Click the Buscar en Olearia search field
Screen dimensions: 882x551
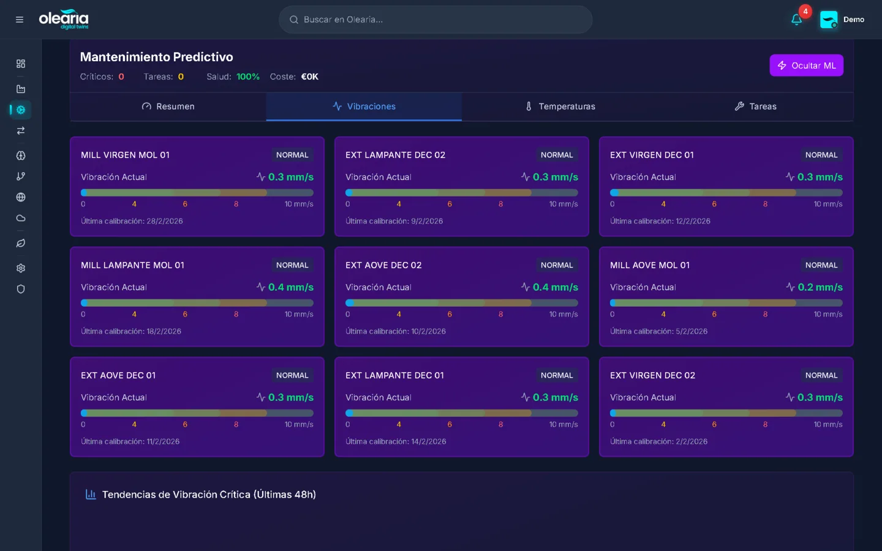click(x=435, y=20)
